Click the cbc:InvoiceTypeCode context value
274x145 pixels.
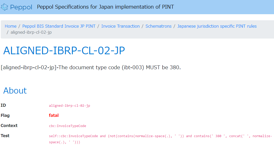click(67, 126)
